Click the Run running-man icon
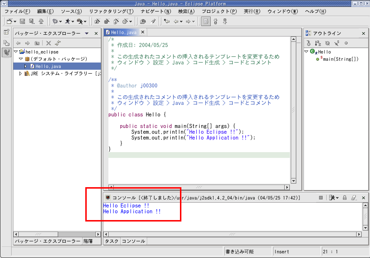Image resolution: width=370 pixels, height=258 pixels. (x=68, y=21)
